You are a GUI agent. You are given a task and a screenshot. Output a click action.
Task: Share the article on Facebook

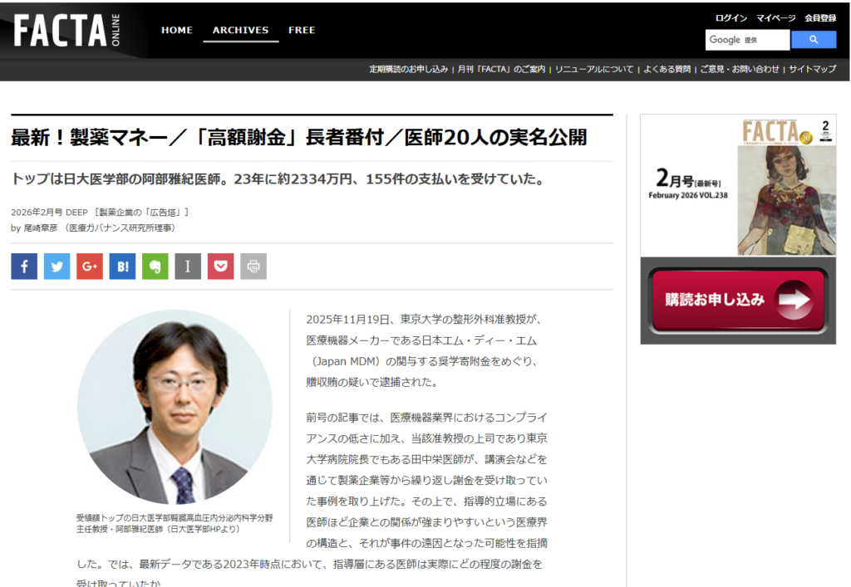coord(24,267)
